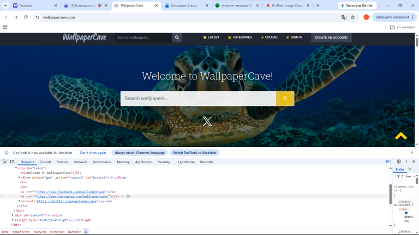Open the Application tab
The width and height of the screenshot is (419, 235).
pyautogui.click(x=144, y=162)
